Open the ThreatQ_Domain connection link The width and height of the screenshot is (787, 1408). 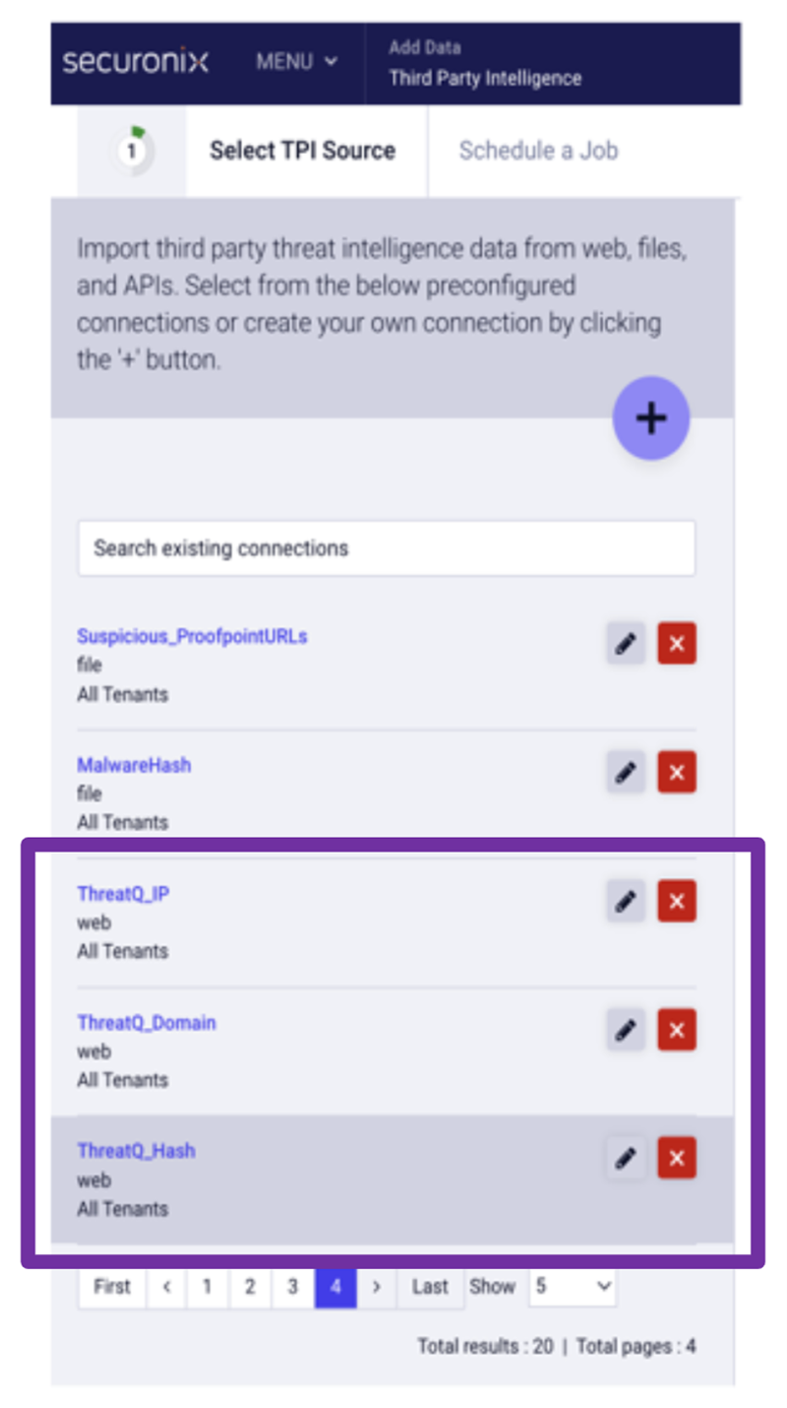pyautogui.click(x=147, y=1022)
